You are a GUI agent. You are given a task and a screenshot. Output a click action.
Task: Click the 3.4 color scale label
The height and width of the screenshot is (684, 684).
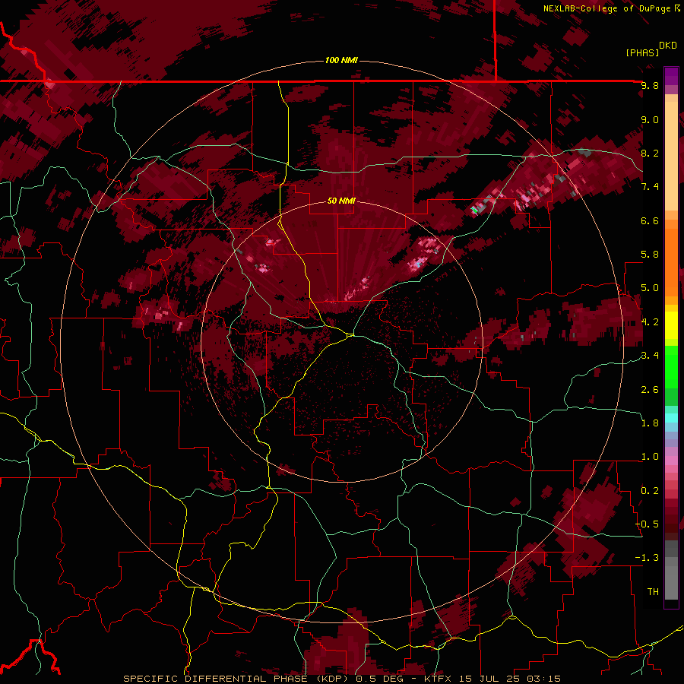[x=650, y=356]
